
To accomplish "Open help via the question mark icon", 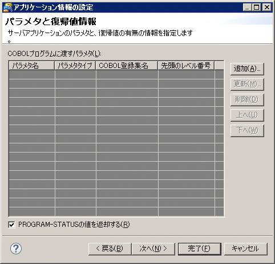I will 16,249.
